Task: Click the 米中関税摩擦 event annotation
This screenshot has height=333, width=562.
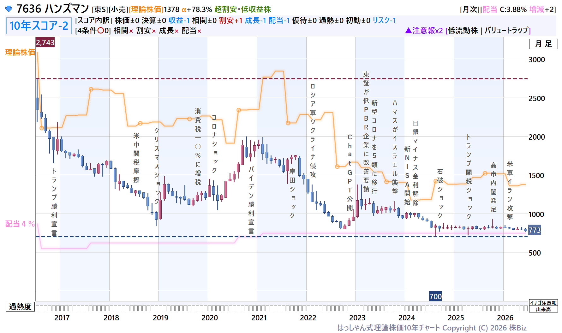Action: 136,158
